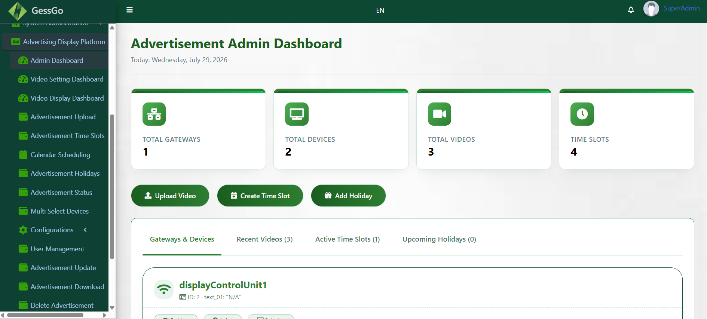Click the sidebar horizontal scrollbar thumb
707x319 pixels.
[x=45, y=315]
